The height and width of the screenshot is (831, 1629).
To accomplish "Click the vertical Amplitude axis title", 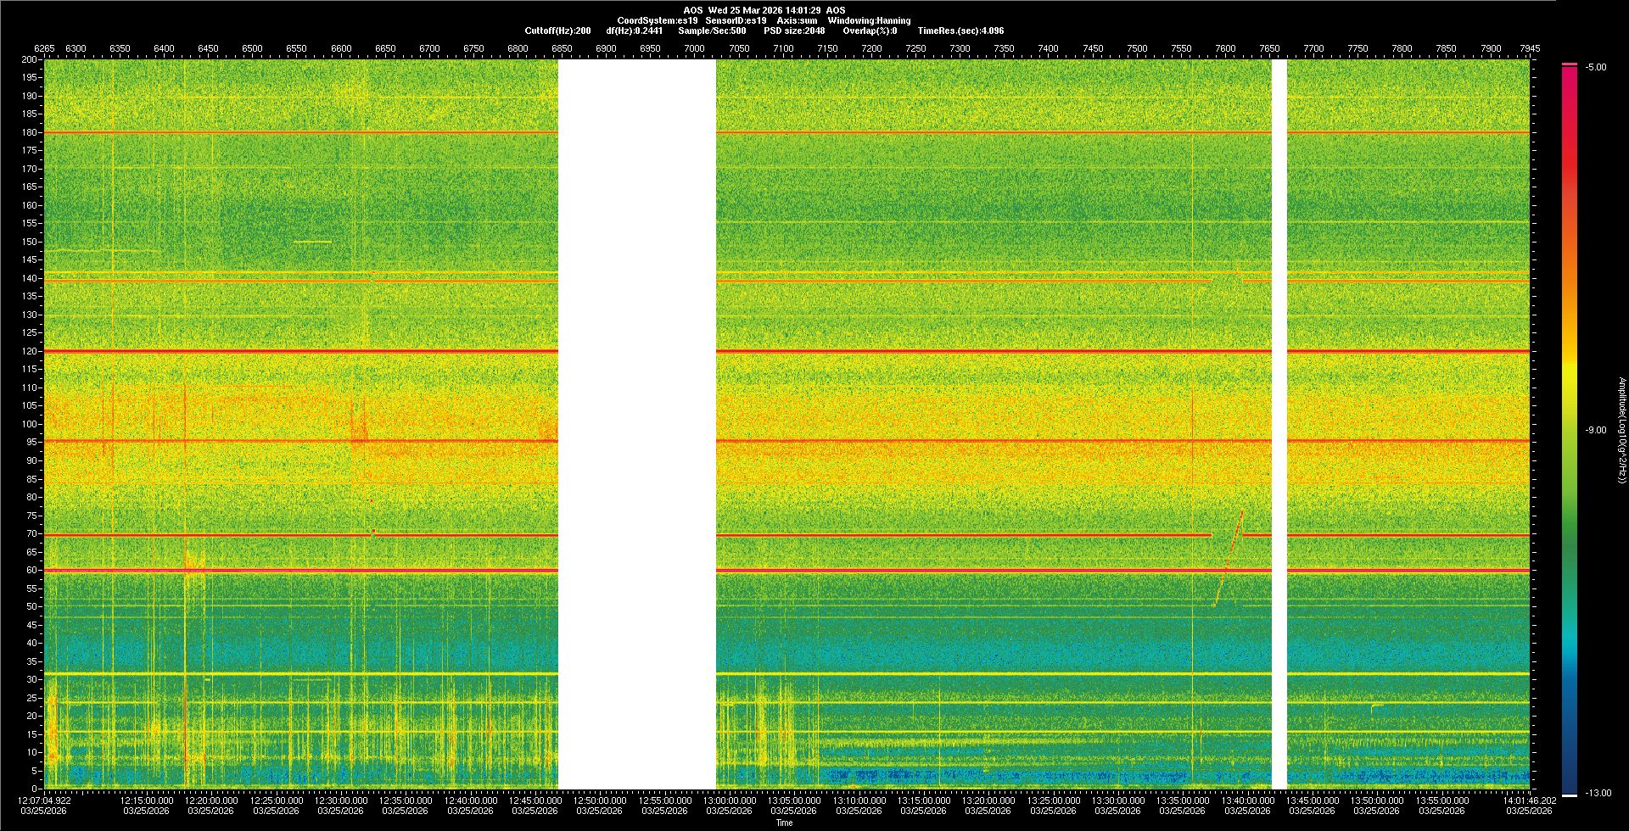I will tap(1621, 430).
